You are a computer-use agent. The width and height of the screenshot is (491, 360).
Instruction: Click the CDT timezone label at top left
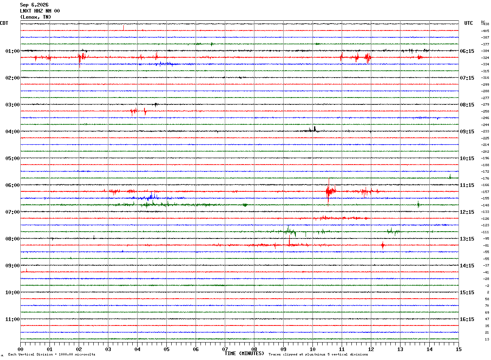[x=4, y=23]
